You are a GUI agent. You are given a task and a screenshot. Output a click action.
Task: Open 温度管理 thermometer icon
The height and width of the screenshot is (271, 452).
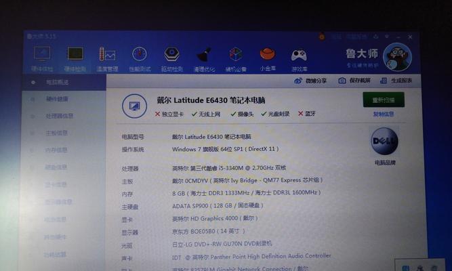[107, 54]
